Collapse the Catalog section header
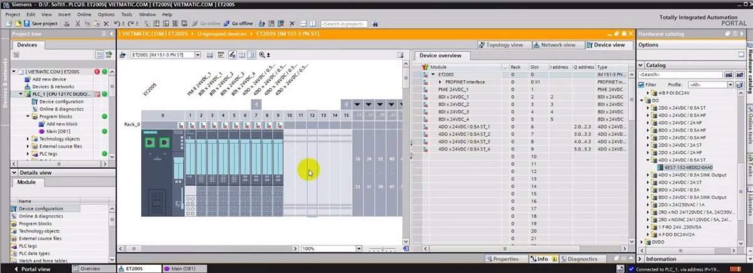Viewport: 753px width, 273px height. click(x=641, y=65)
